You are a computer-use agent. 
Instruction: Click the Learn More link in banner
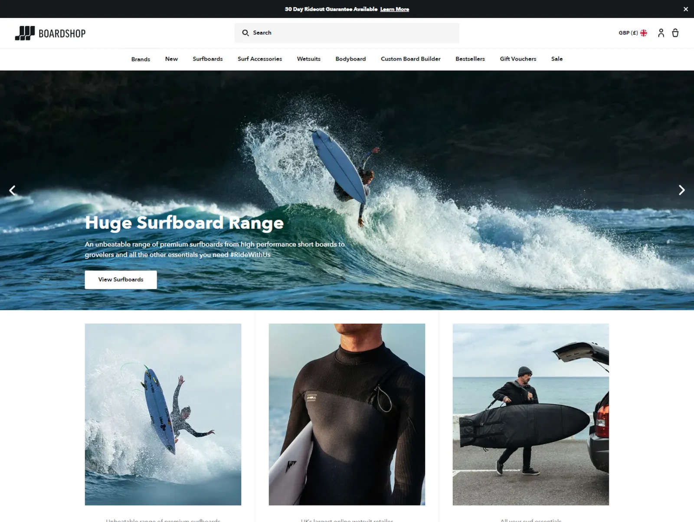[x=395, y=9]
